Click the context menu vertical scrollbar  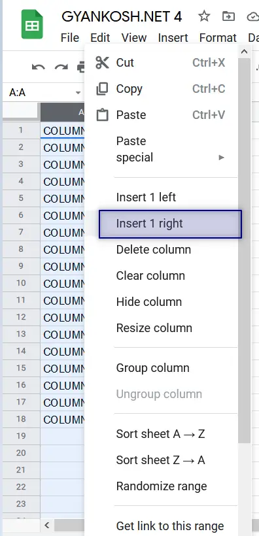click(244, 251)
